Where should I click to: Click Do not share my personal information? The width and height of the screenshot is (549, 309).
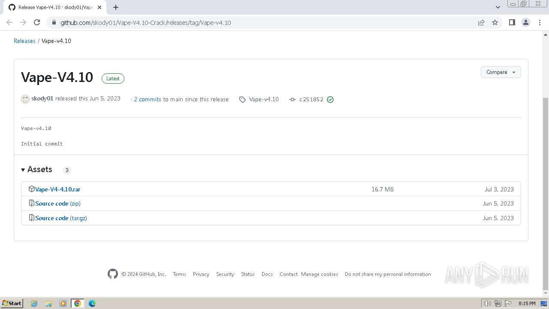coord(388,274)
